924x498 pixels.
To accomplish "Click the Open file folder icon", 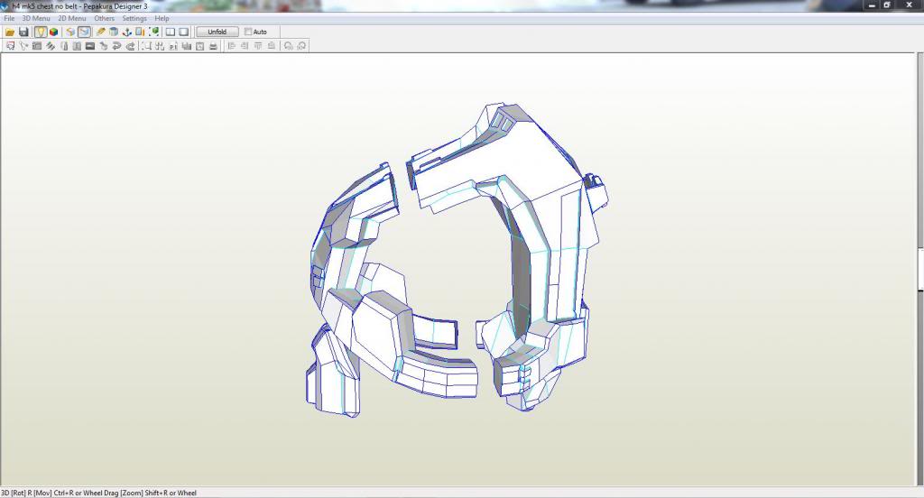I will tap(10, 32).
